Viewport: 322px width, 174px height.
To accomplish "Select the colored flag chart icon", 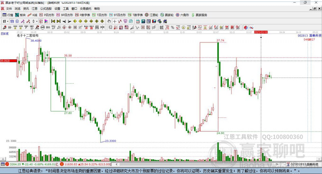I will click(47, 21).
